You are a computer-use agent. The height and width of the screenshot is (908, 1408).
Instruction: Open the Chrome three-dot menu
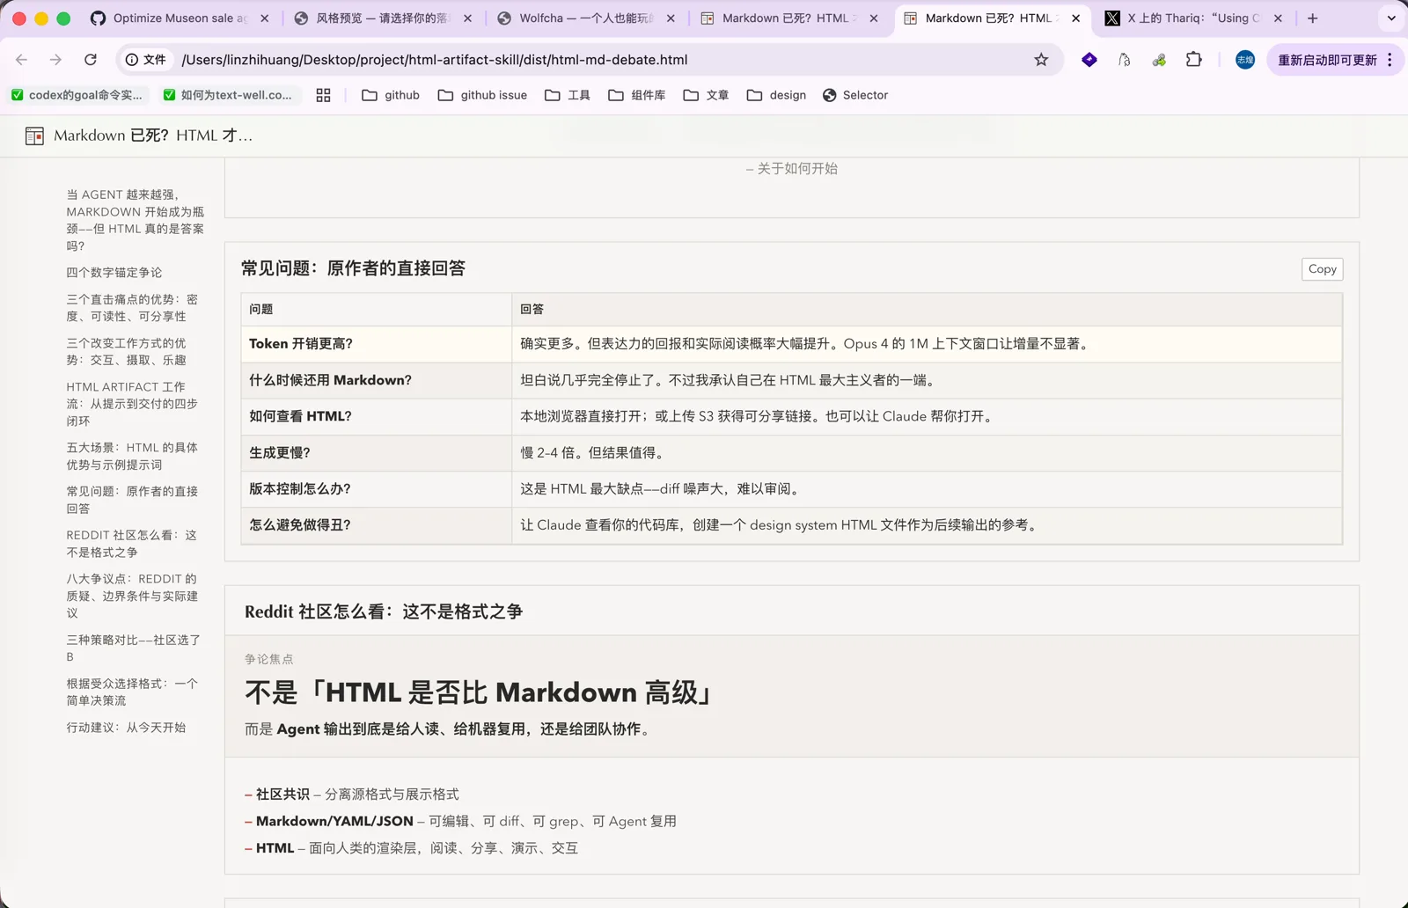pos(1390,60)
